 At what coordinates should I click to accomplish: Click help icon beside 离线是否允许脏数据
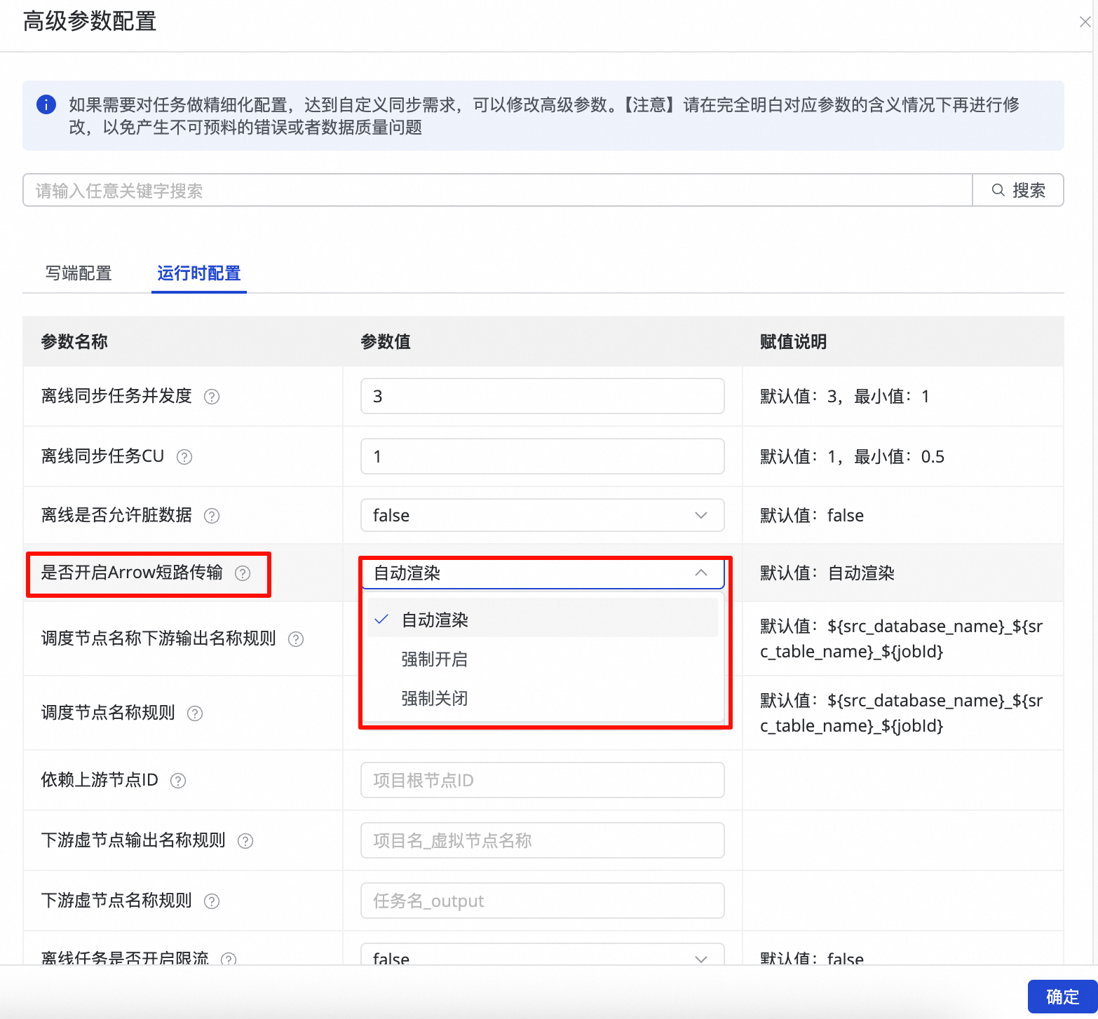(x=212, y=516)
